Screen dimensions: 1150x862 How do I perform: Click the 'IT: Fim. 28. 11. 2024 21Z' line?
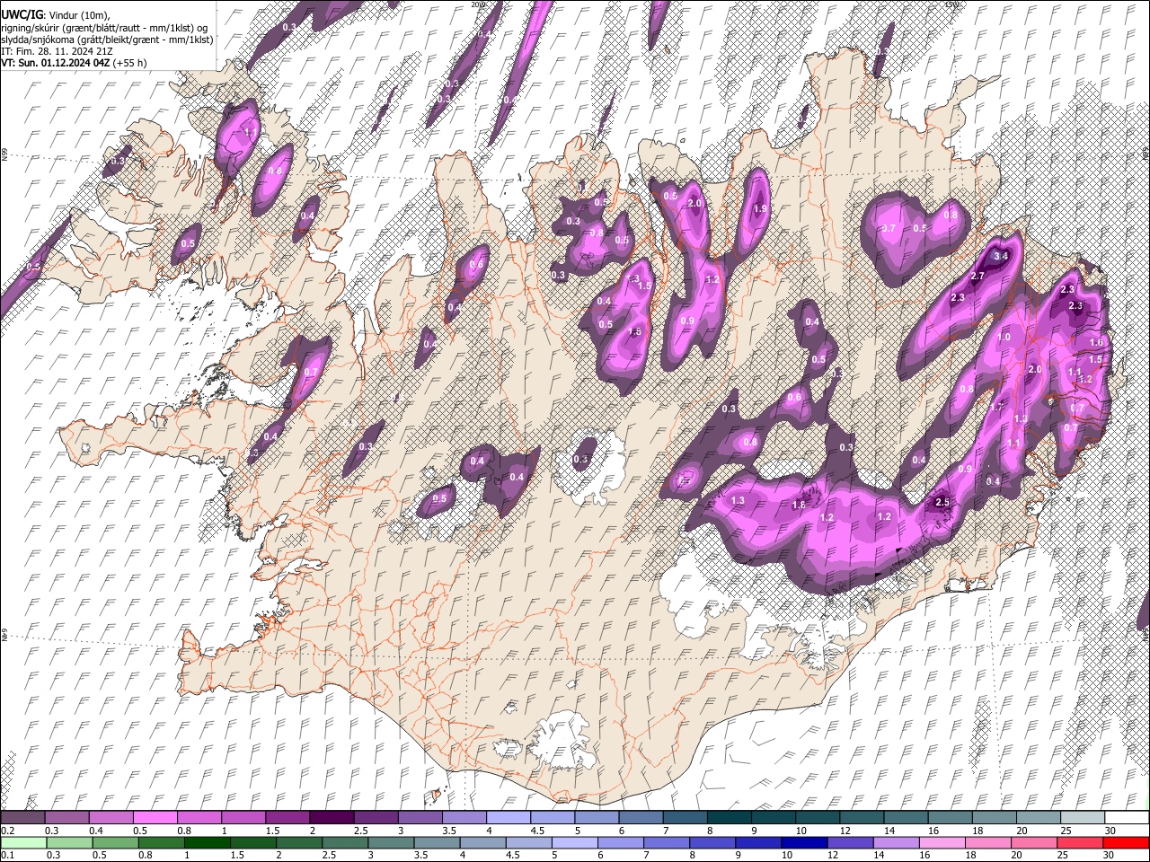[x=57, y=51]
